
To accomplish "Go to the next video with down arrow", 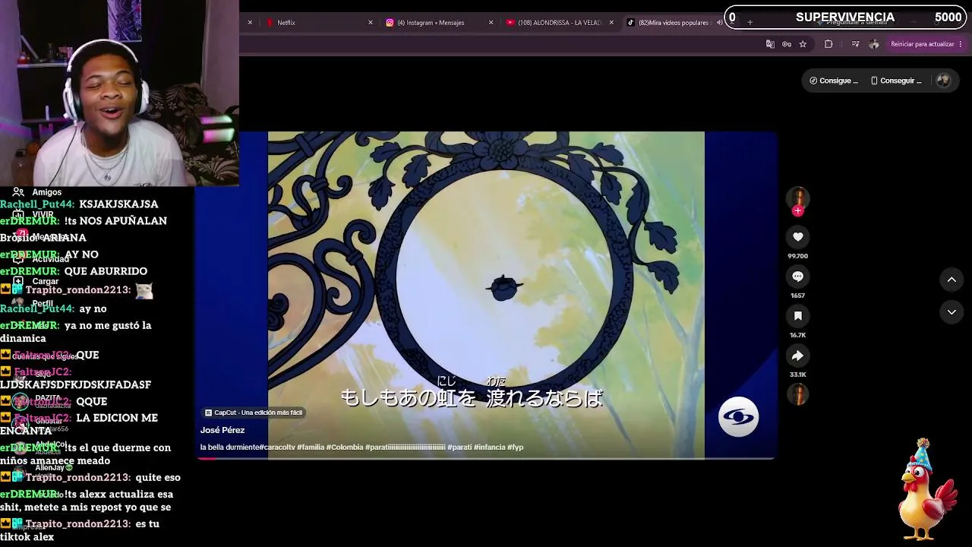I will point(951,311).
